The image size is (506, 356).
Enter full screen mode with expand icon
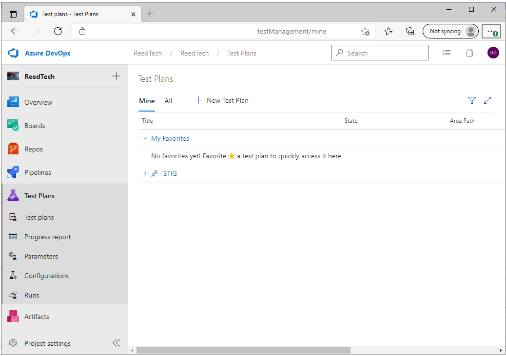(x=487, y=100)
